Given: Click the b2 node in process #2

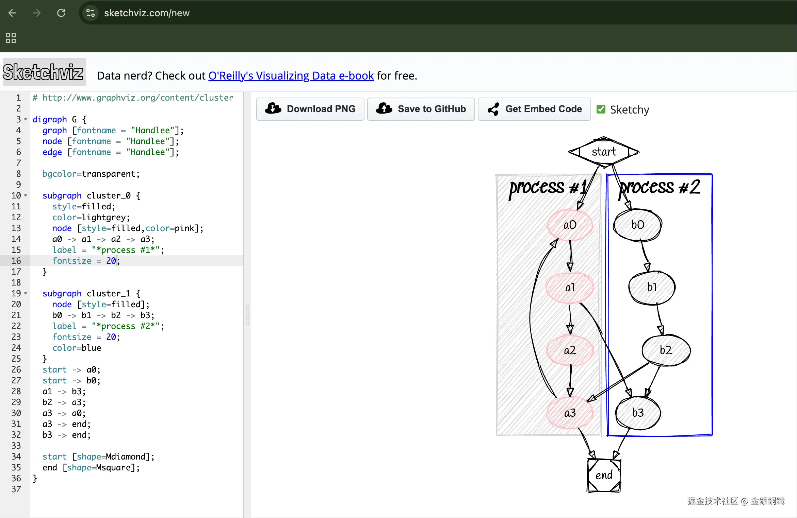Looking at the screenshot, I should (x=666, y=350).
